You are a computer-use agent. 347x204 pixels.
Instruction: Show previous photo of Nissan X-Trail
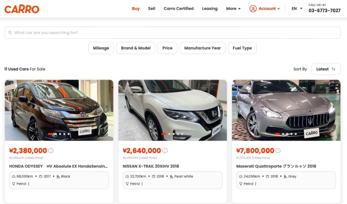(125, 107)
